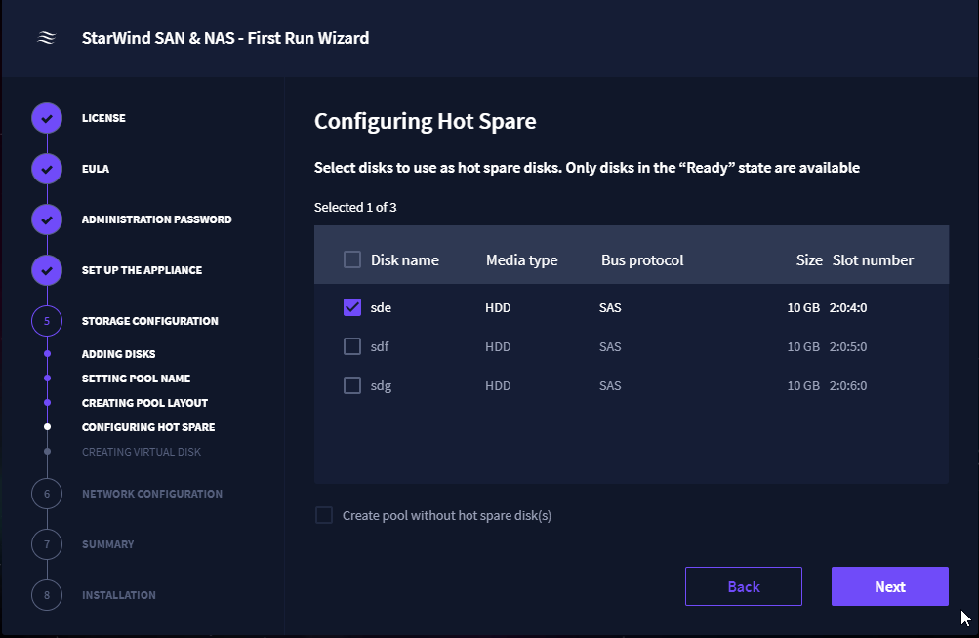The width and height of the screenshot is (979, 638).
Task: Click the Size column header
Action: coord(809,260)
